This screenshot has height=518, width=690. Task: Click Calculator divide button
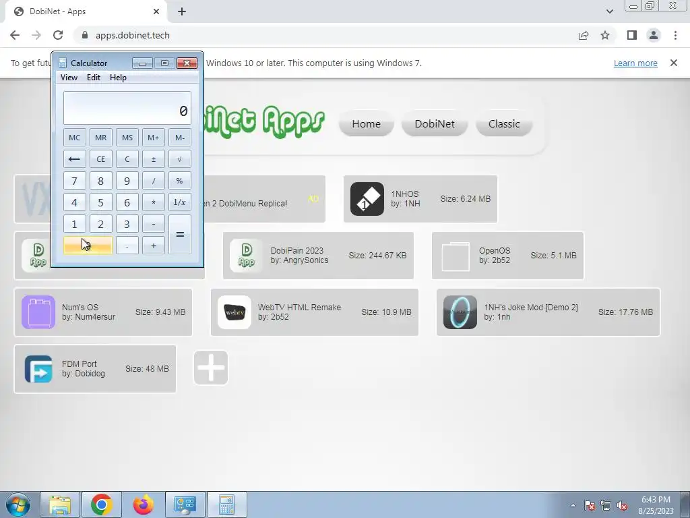pos(154,181)
